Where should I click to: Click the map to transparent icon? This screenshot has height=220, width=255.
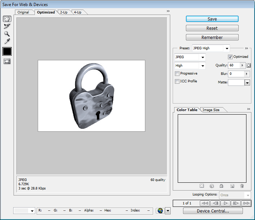202,186
